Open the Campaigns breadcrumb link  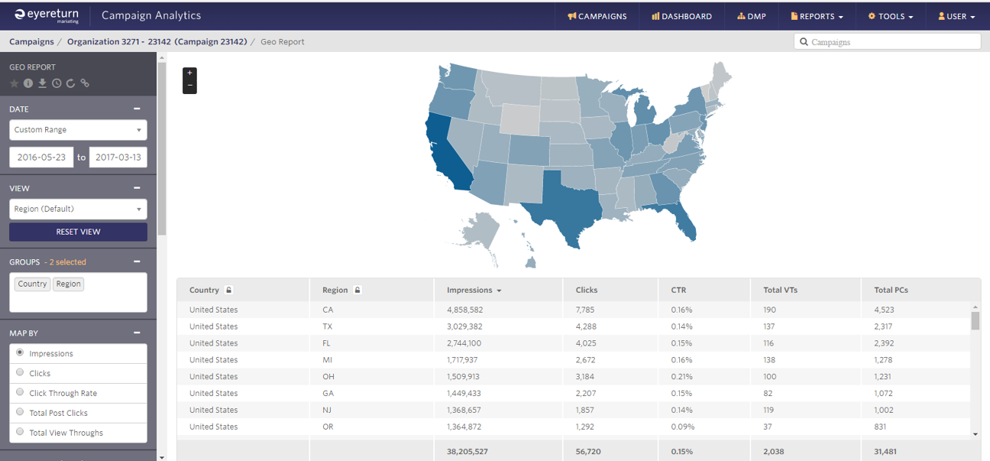tap(31, 42)
